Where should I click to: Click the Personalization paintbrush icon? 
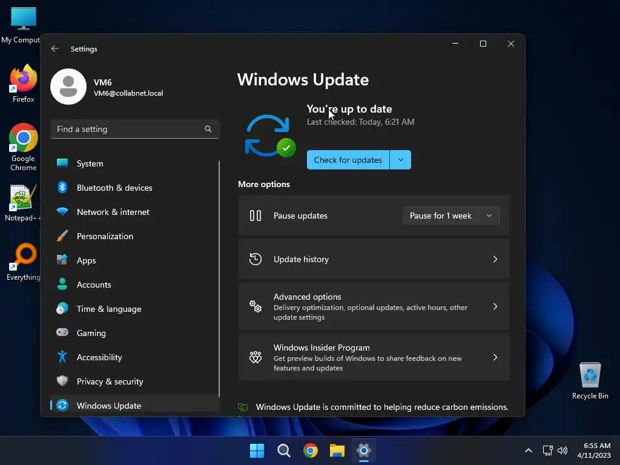62,236
